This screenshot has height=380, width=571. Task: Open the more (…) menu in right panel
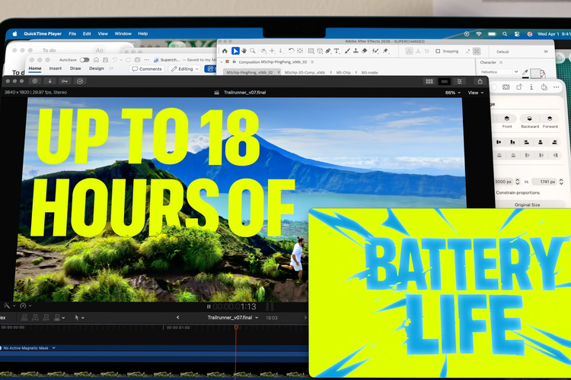pos(556,87)
